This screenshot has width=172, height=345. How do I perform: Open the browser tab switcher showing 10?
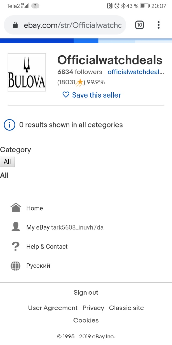point(139,25)
